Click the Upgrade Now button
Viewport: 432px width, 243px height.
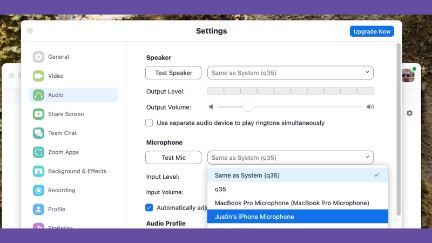click(372, 31)
